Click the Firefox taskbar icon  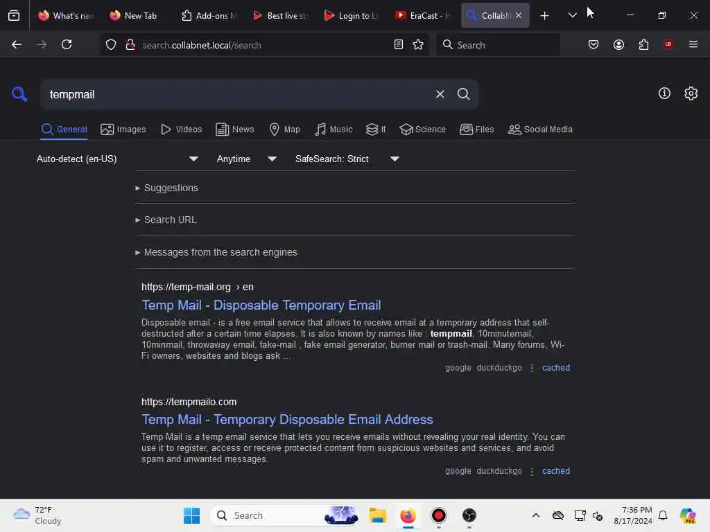[408, 515]
